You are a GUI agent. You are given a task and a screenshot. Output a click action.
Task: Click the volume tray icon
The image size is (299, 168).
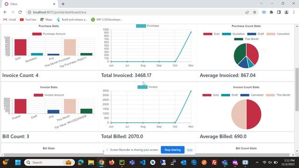coord(270,162)
